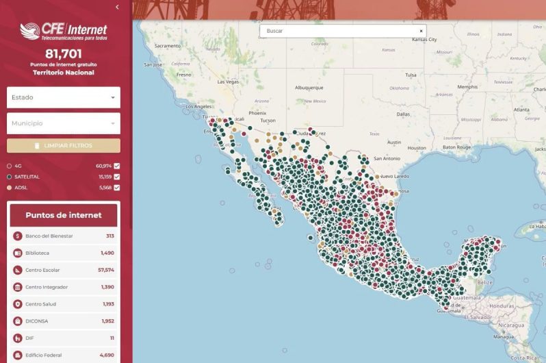Select the Centro Escolar row label
546x363 pixels.
coord(42,271)
